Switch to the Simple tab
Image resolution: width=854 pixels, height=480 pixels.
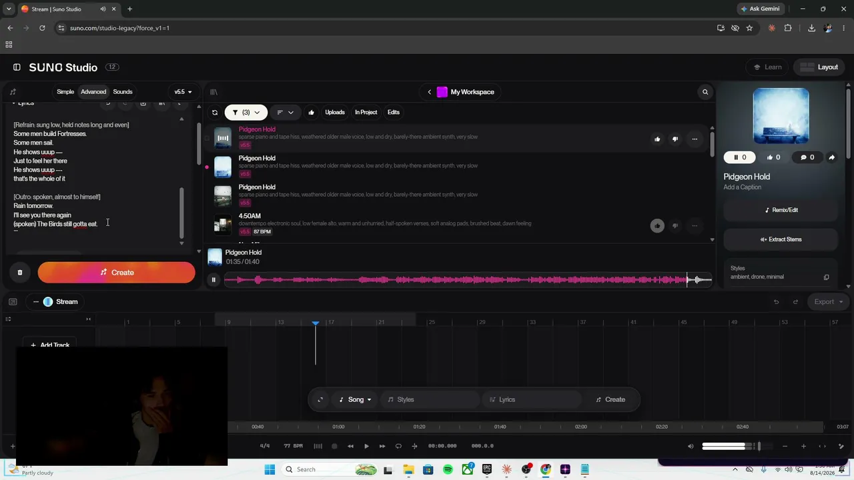coord(65,92)
